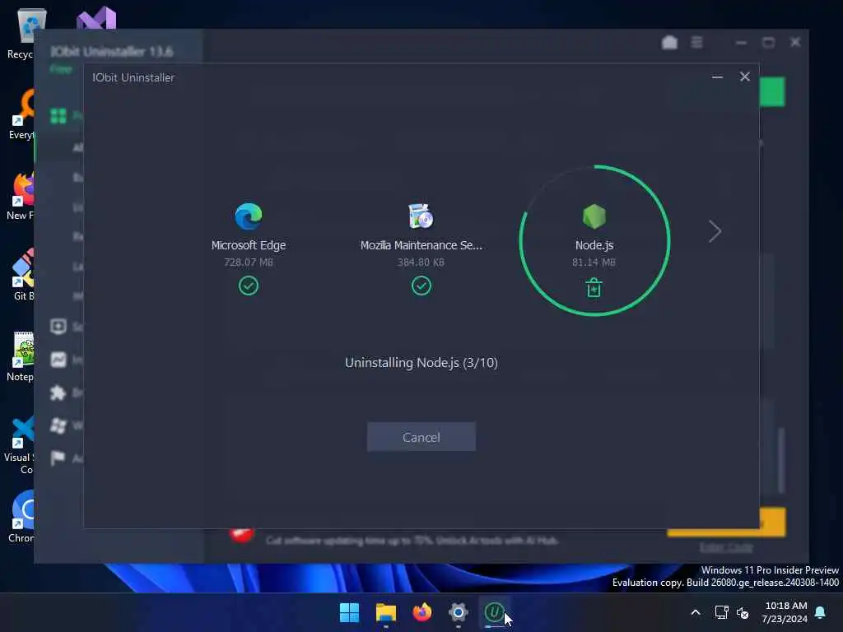Click the 384.80 KB size label
This screenshot has width=843, height=632.
(421, 263)
